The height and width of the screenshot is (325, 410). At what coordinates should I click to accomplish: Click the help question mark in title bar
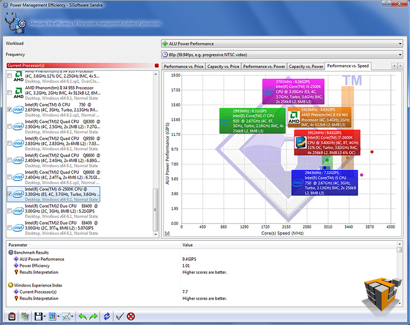coord(386,4)
